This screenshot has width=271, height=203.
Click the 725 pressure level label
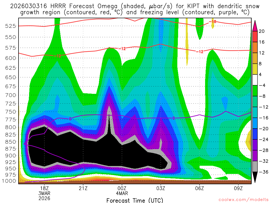click(11, 104)
